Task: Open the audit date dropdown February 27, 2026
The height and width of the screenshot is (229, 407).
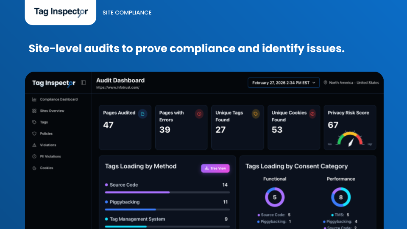Action: pyautogui.click(x=284, y=83)
